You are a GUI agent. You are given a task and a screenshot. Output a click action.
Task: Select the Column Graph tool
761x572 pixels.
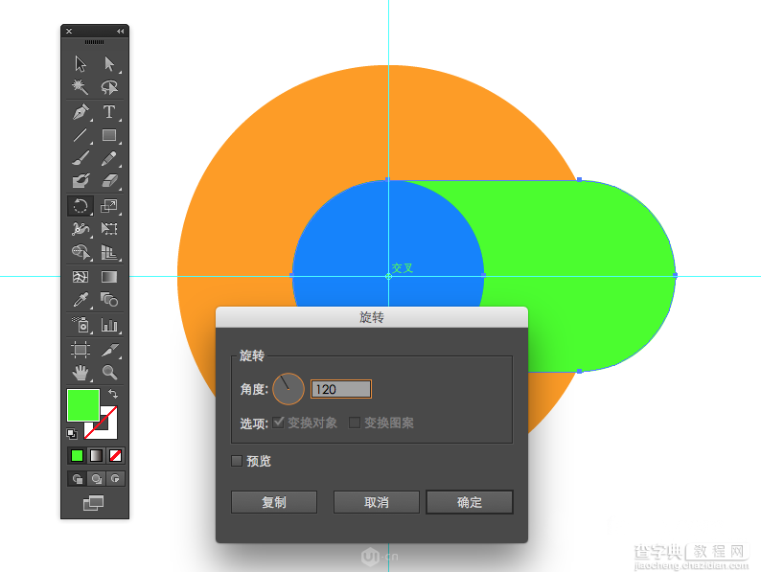109,325
